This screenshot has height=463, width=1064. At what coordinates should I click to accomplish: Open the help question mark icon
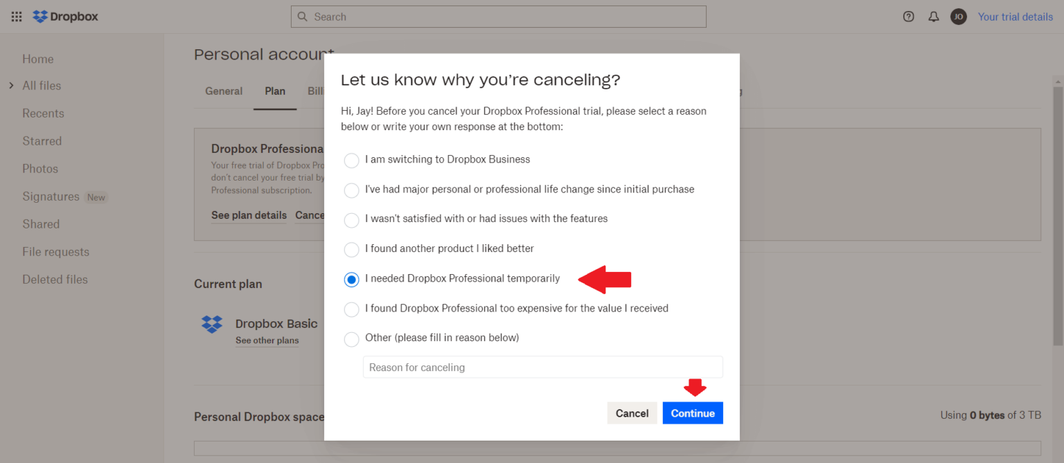[908, 16]
